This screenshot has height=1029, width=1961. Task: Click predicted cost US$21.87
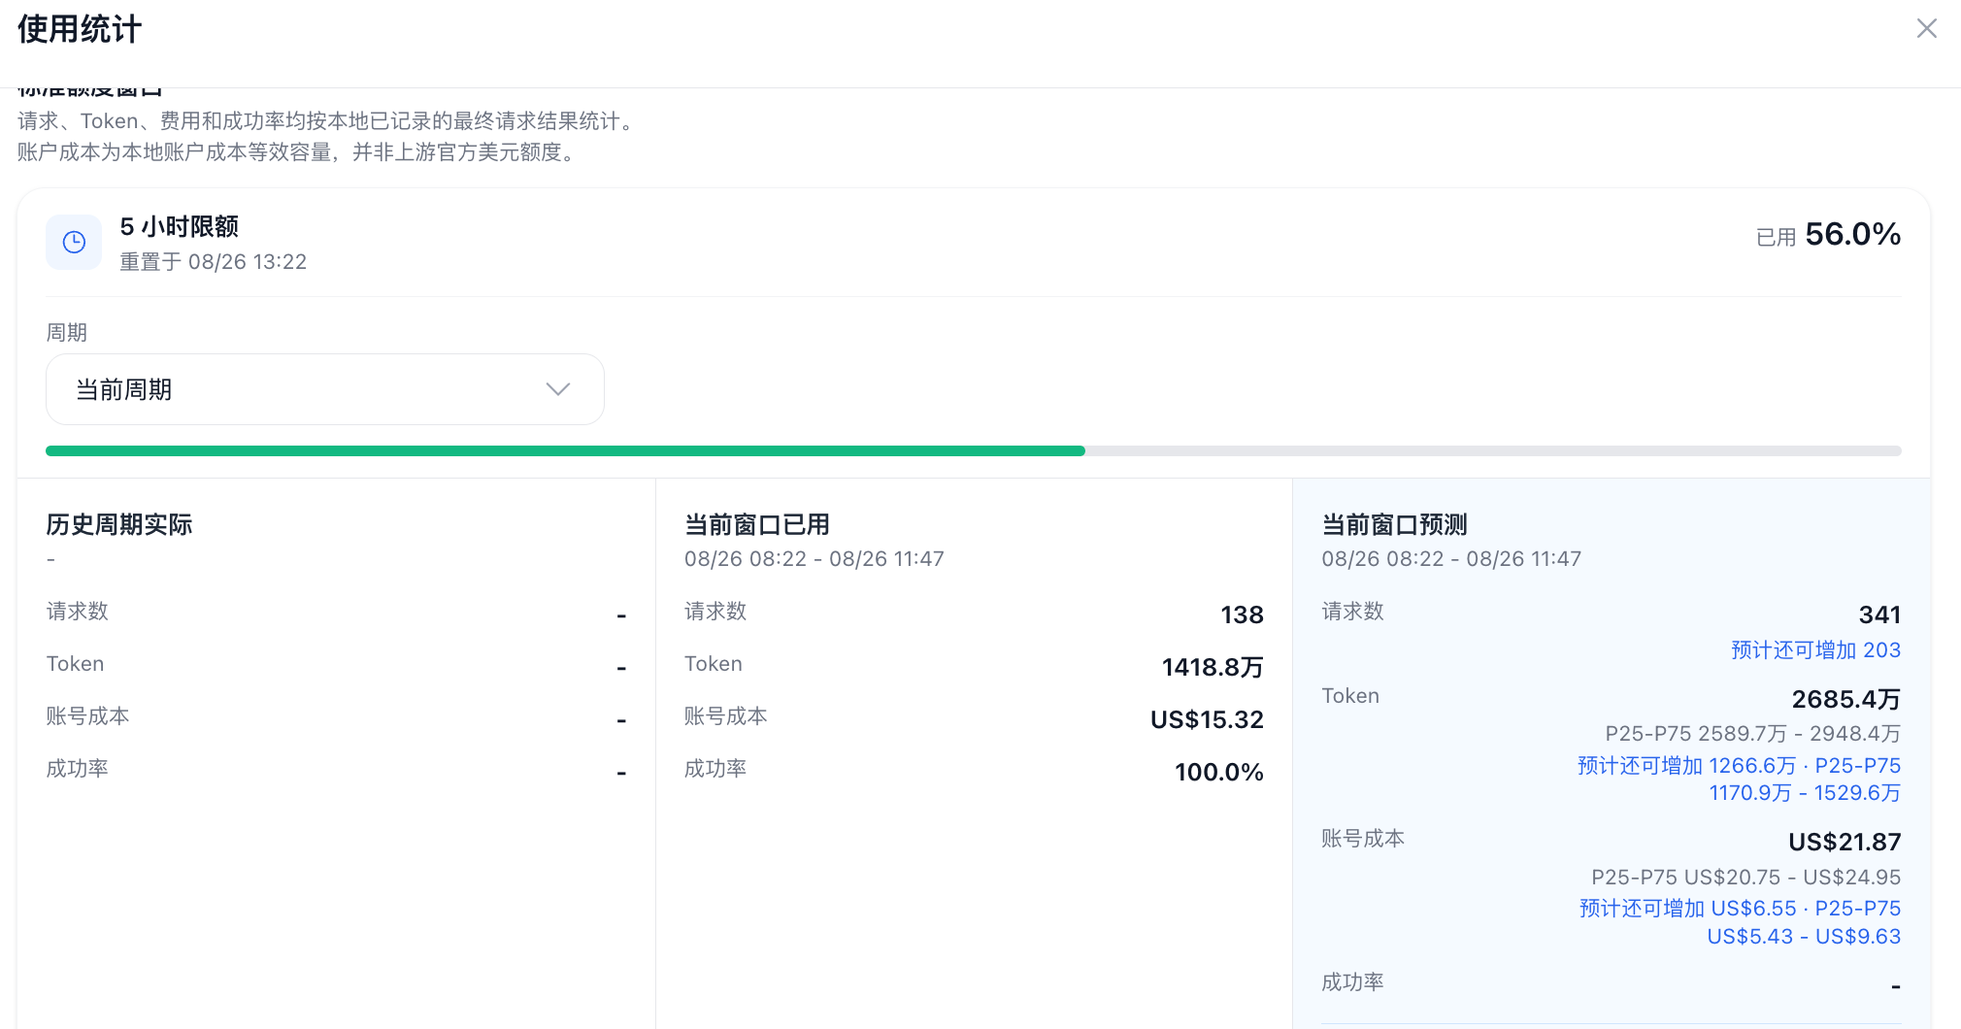1845,842
